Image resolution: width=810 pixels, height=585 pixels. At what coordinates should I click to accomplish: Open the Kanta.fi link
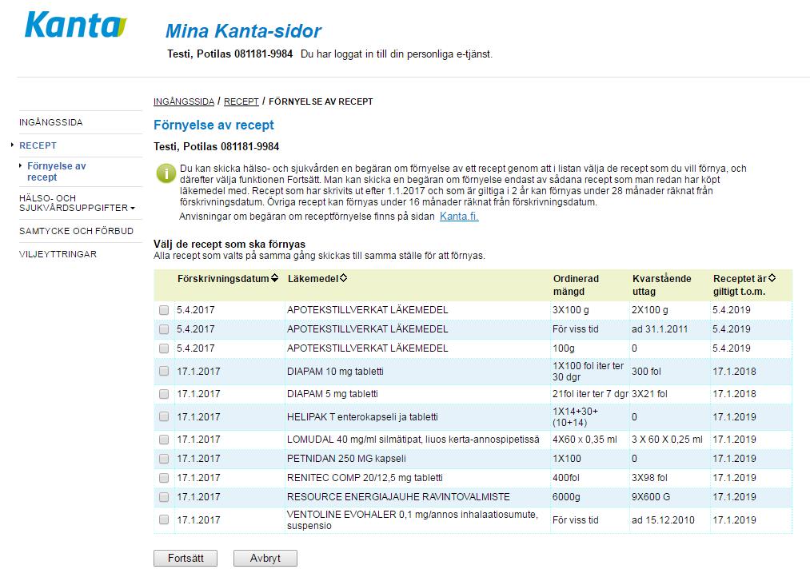click(x=459, y=217)
